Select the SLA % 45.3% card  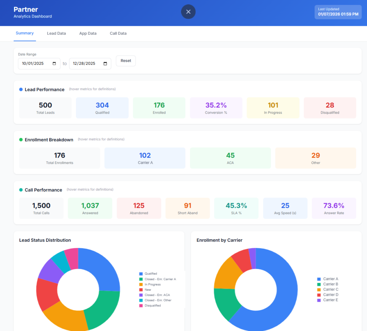[237, 208]
